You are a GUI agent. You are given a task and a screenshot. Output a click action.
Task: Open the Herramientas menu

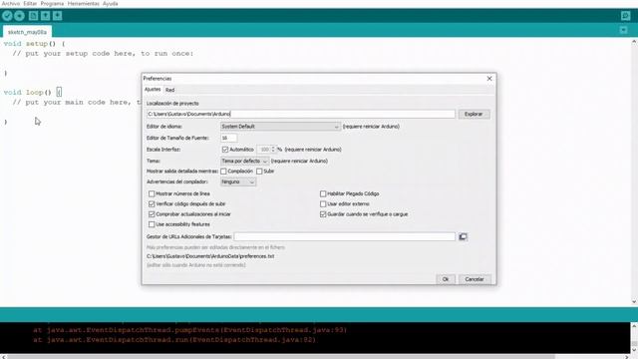point(83,3)
